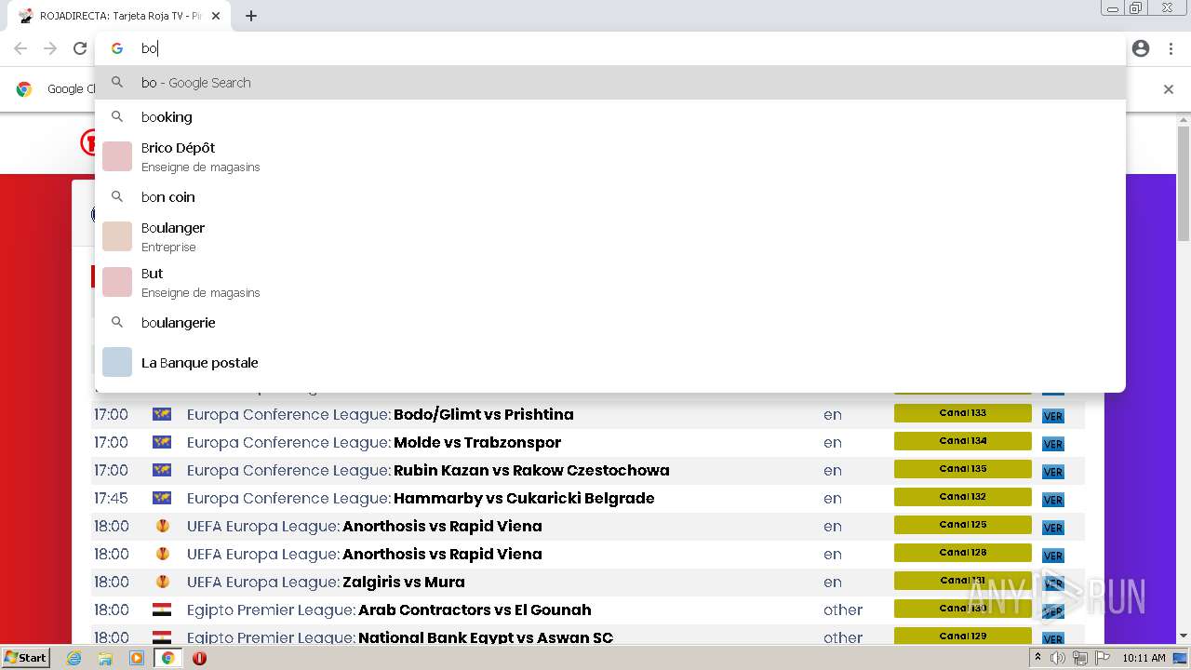The height and width of the screenshot is (670, 1191).
Task: Click in the address bar text 'bo'
Action: click(149, 48)
